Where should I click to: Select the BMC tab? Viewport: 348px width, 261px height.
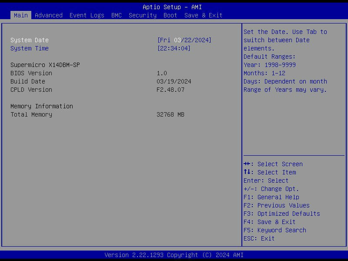click(x=116, y=15)
